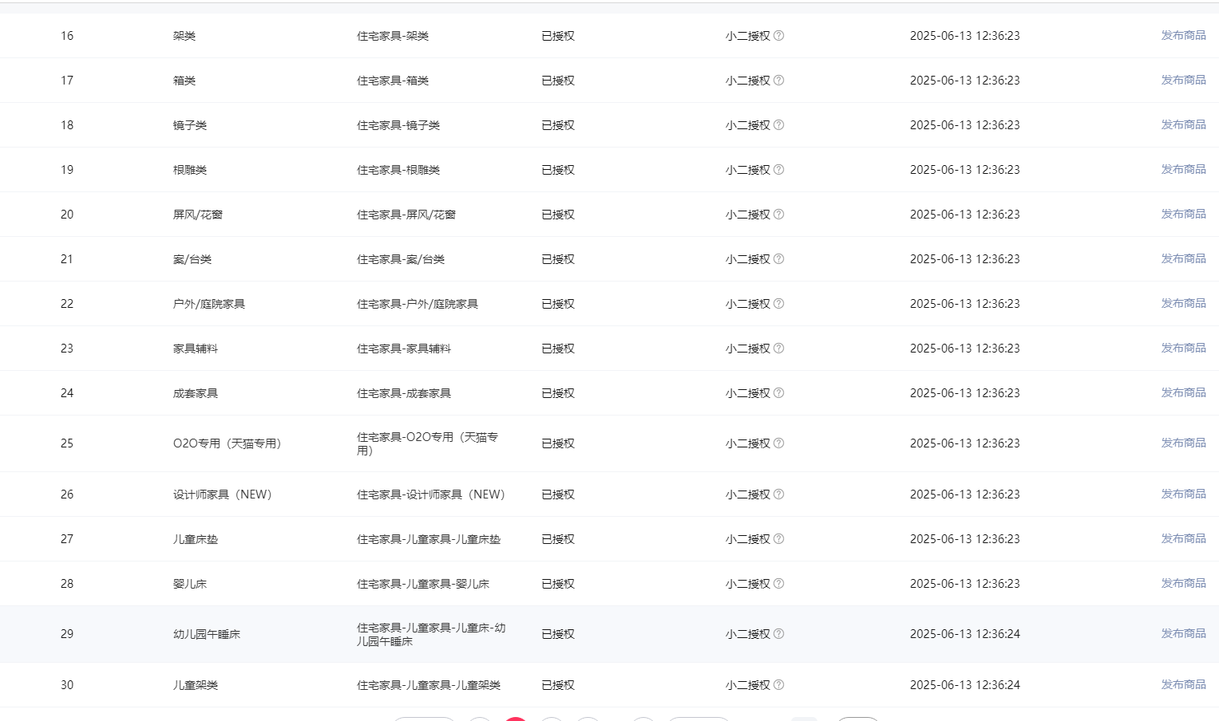Click 发布商品 in row 30 儿童架类
Image resolution: width=1219 pixels, height=721 pixels.
(x=1183, y=685)
